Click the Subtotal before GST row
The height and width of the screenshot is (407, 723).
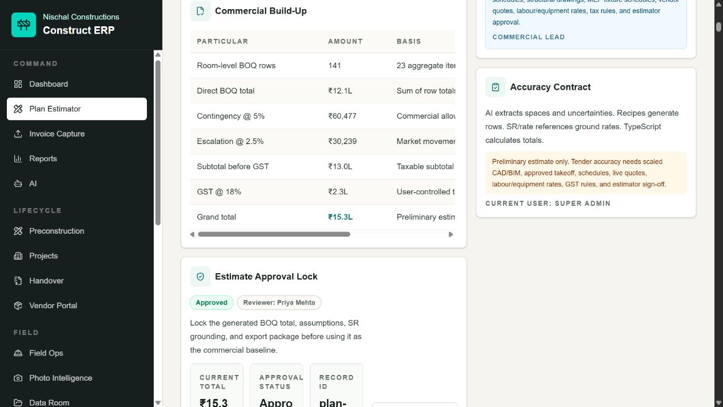(x=323, y=166)
